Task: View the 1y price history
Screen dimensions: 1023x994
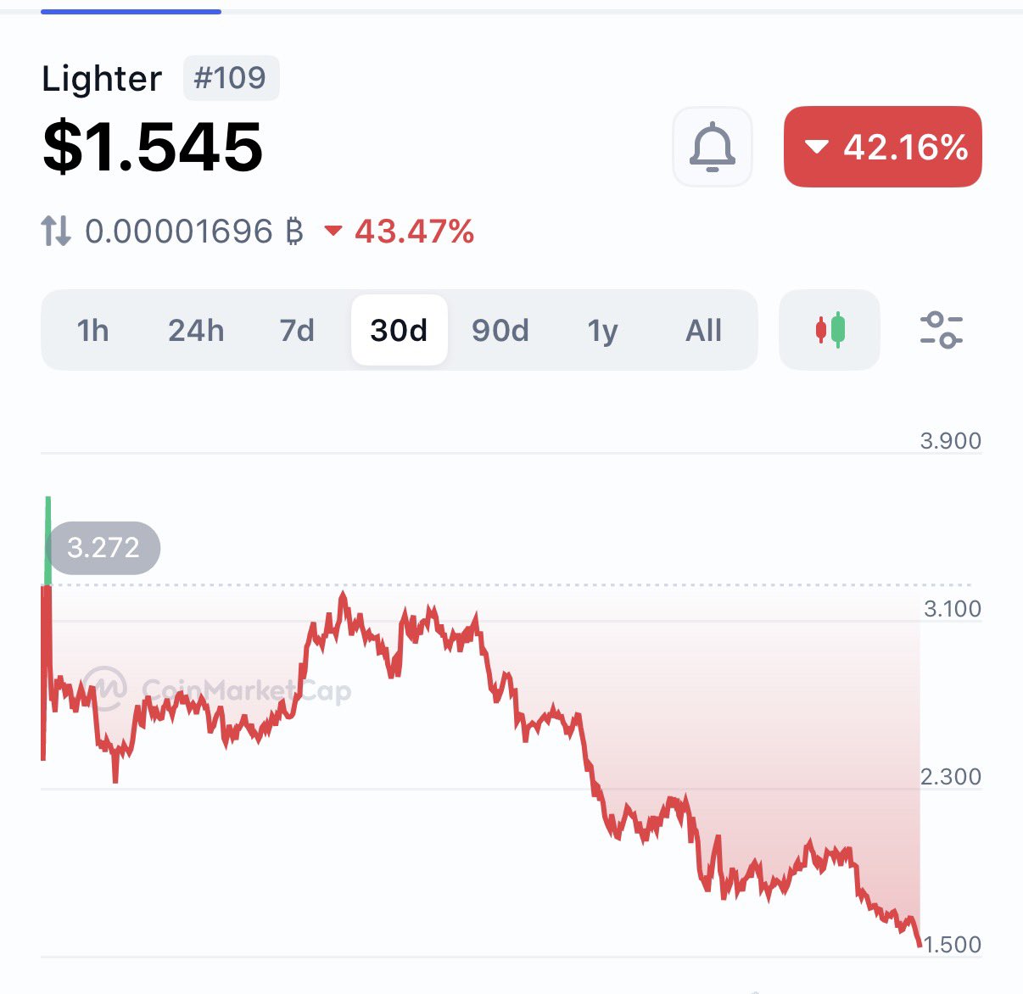Action: click(602, 330)
